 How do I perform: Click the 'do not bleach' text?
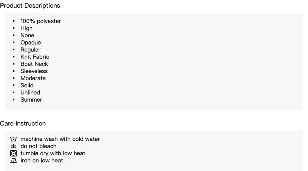38,146
